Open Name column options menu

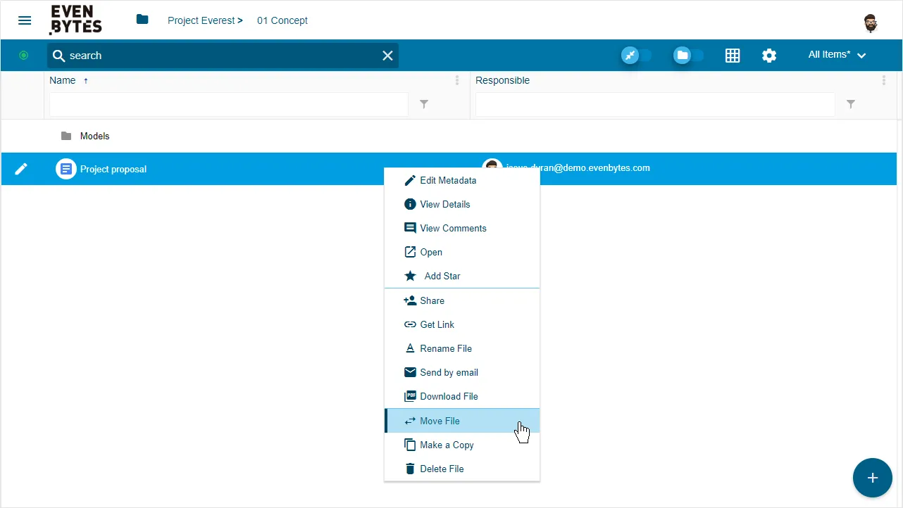coord(457,80)
